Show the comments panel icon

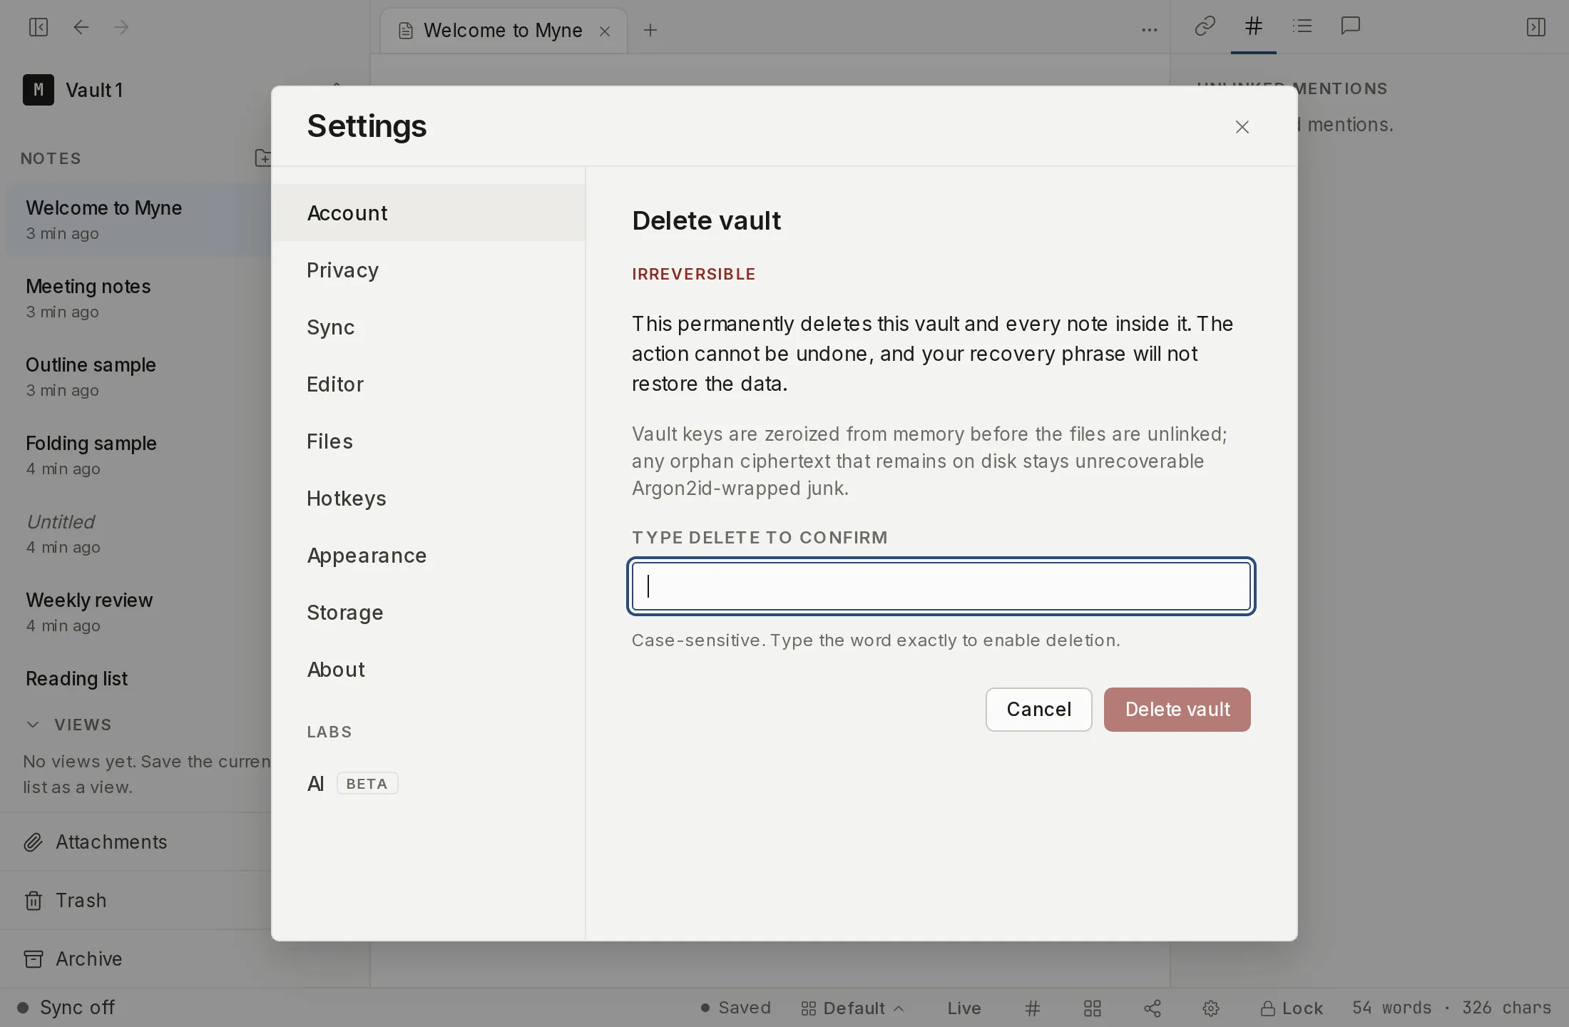click(x=1351, y=26)
